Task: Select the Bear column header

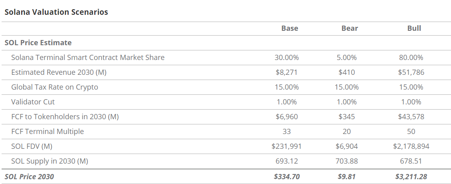Action: tap(350, 28)
